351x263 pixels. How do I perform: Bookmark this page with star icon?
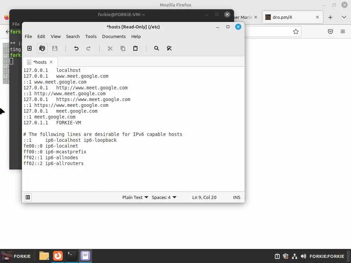[x=296, y=32]
